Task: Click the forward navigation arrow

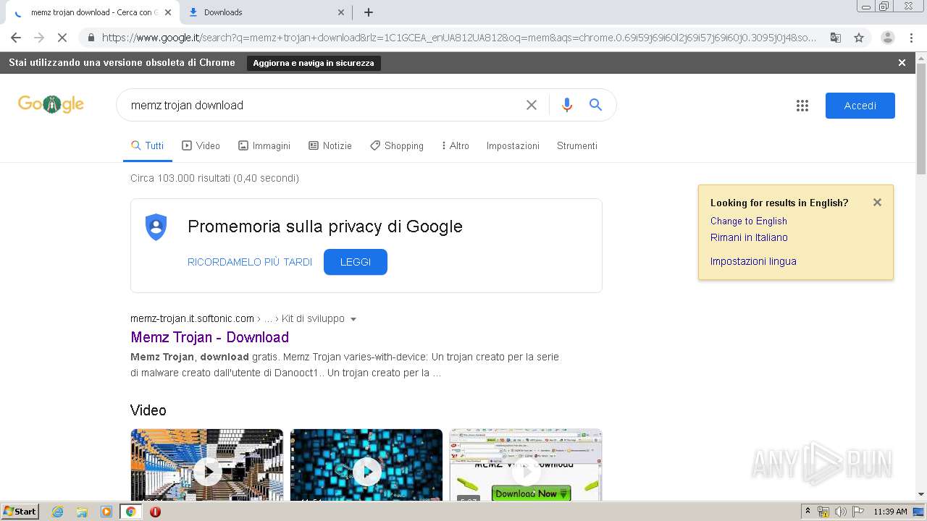Action: point(39,38)
